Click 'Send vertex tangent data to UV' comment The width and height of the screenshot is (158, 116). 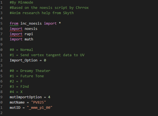[52, 55]
